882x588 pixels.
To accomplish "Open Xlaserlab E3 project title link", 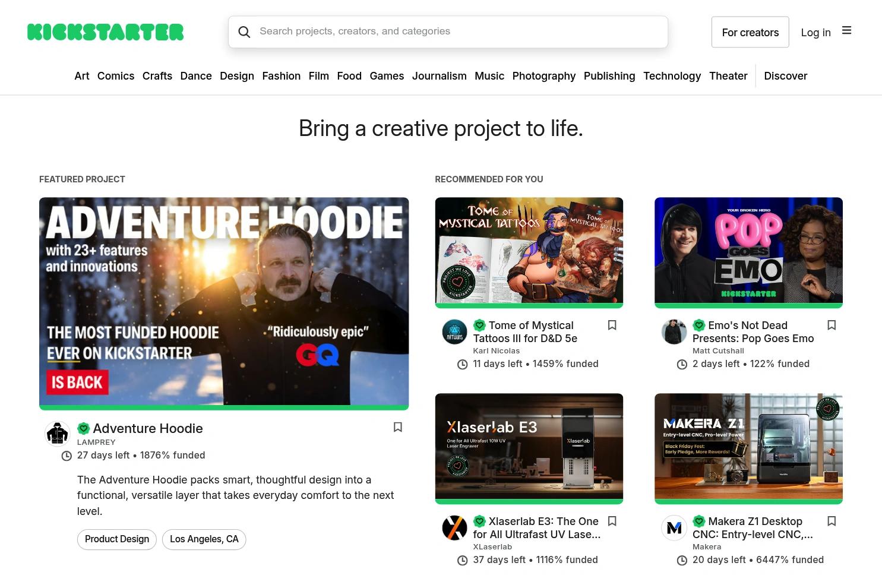I will pos(537,528).
